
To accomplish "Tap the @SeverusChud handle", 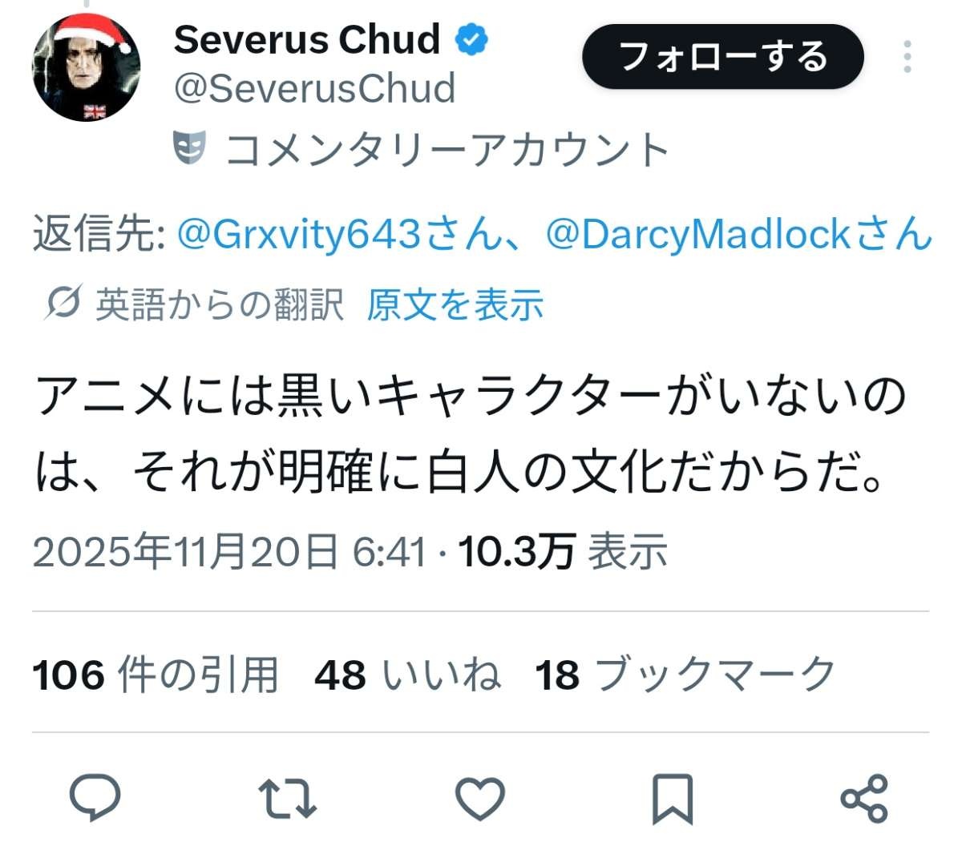I will point(314,88).
